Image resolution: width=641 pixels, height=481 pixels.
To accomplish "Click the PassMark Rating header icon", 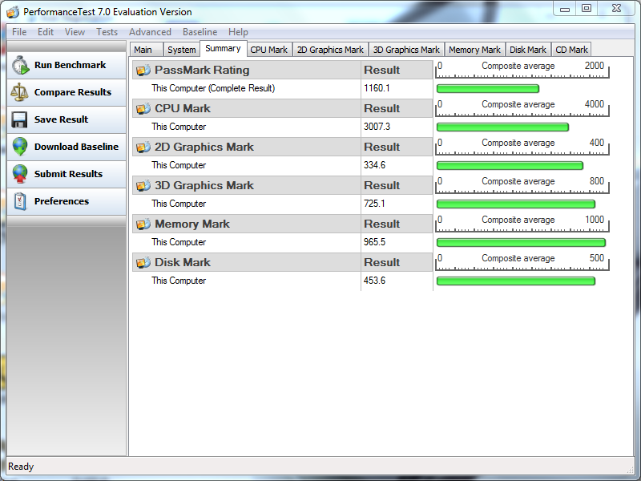I will click(143, 70).
